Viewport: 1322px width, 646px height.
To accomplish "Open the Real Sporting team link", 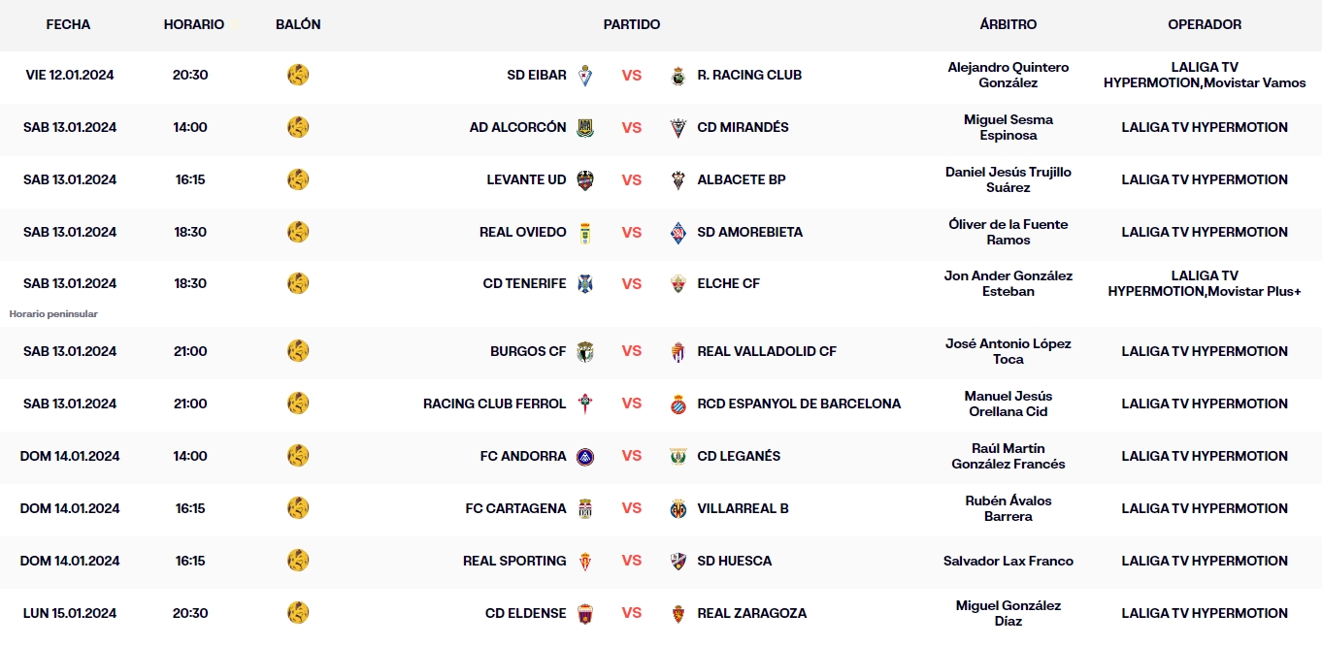I will click(x=514, y=561).
